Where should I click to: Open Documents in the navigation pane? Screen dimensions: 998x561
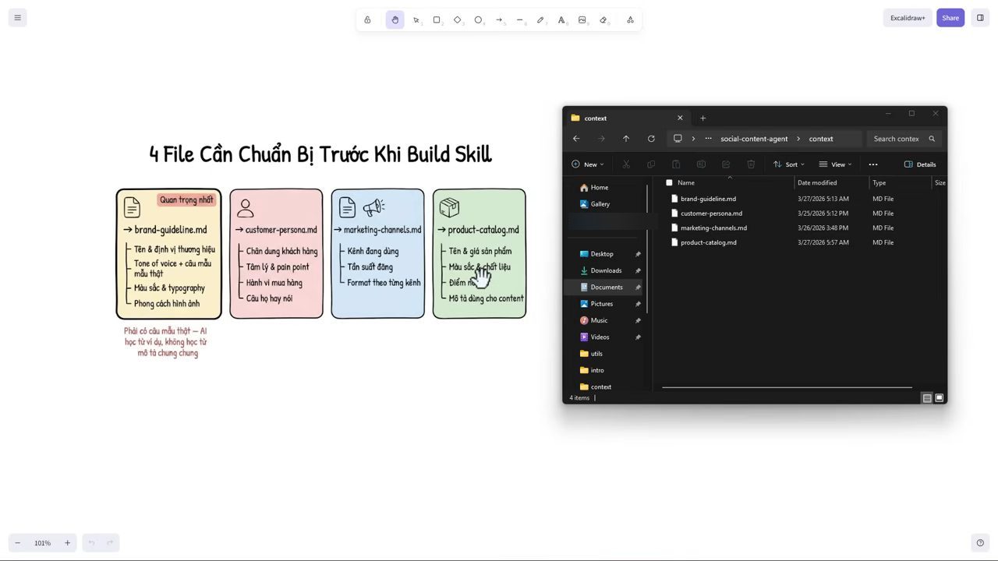tap(606, 287)
